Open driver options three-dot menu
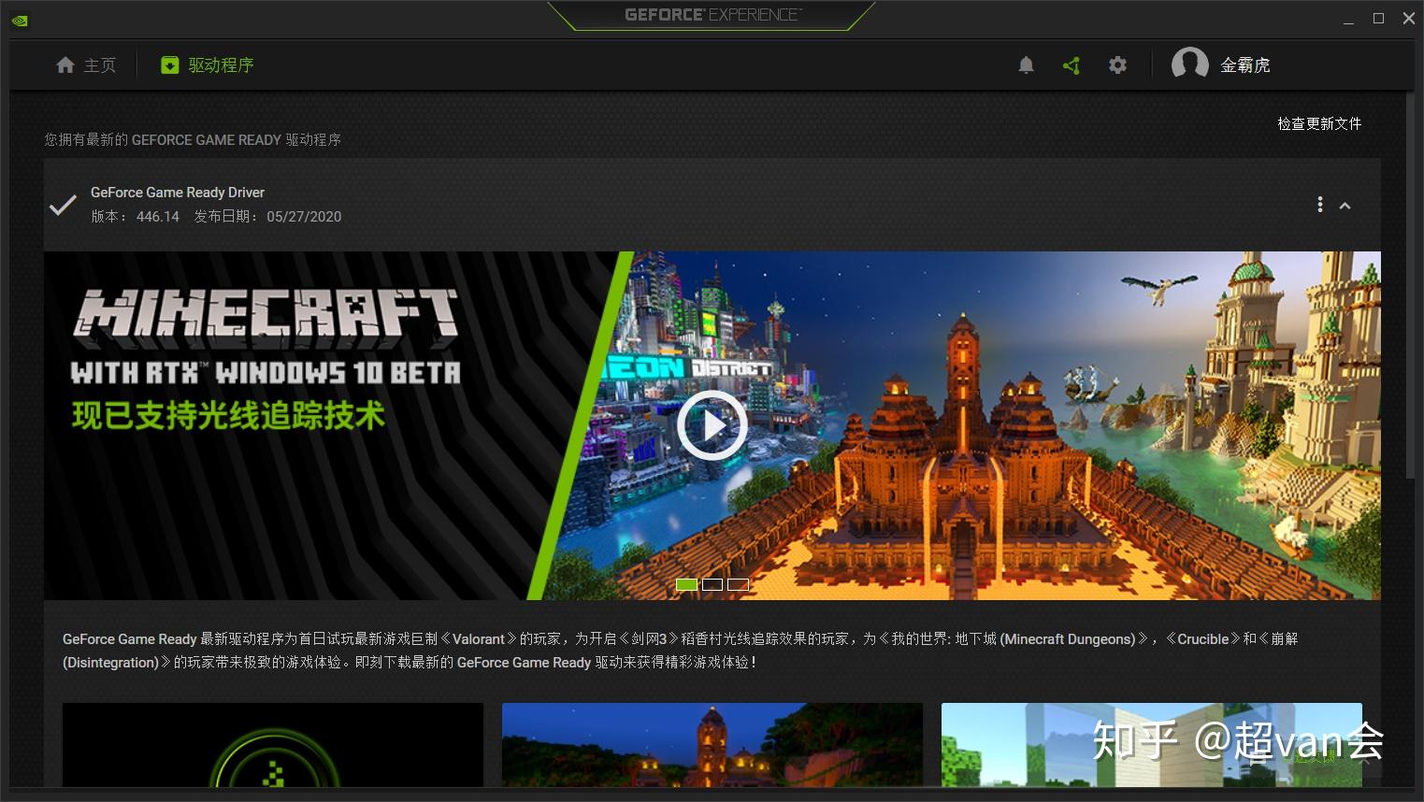Image resolution: width=1424 pixels, height=802 pixels. (1319, 205)
